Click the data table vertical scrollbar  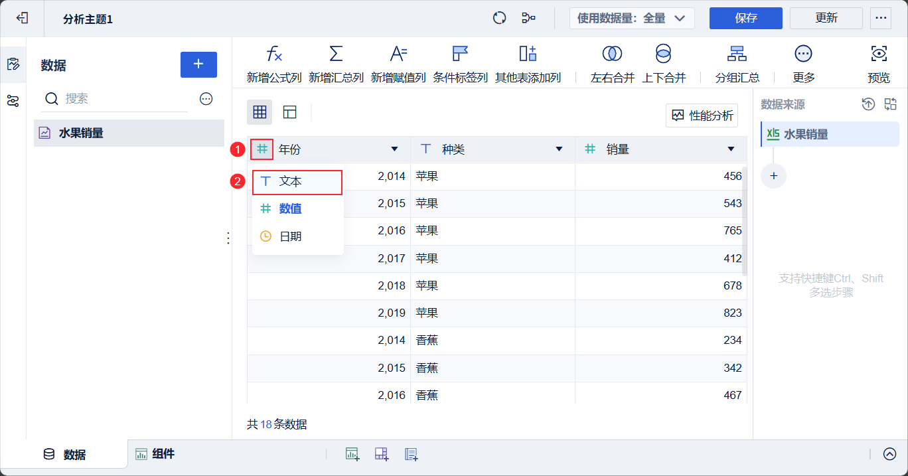[x=745, y=219]
